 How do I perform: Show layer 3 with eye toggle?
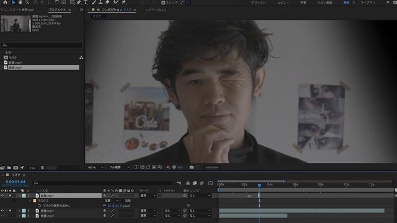(x=2, y=216)
